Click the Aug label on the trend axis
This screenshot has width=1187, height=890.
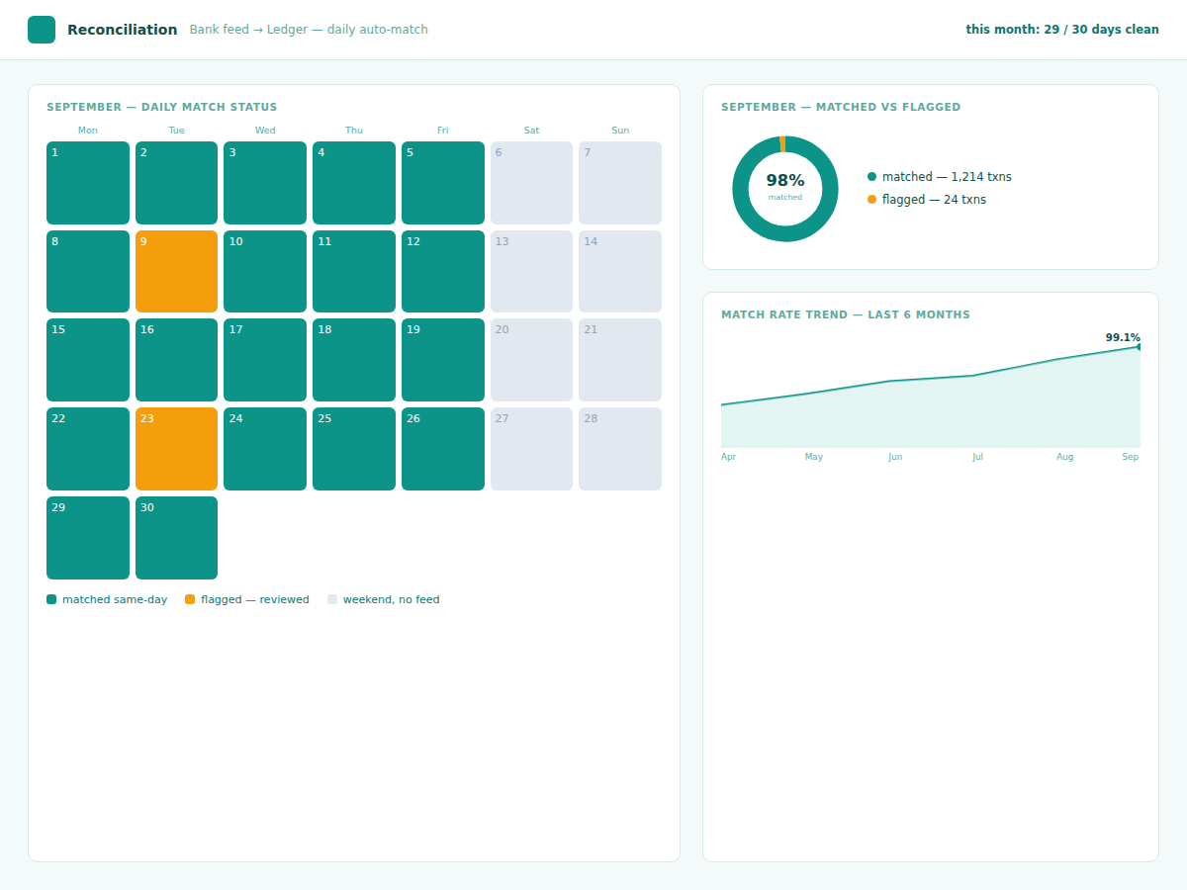point(1064,457)
